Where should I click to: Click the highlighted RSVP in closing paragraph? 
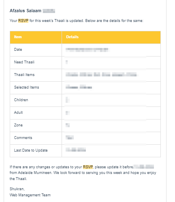point(88,167)
